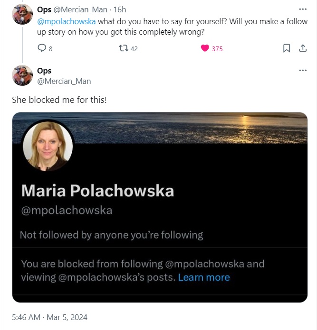This screenshot has height=330, width=317.
Task: Open more options on first tweet
Action: [x=303, y=9]
